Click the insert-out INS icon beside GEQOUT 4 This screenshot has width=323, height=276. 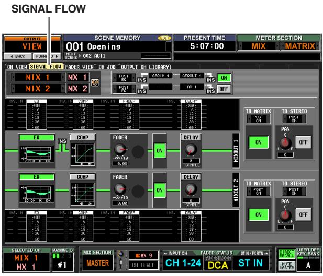(210, 78)
